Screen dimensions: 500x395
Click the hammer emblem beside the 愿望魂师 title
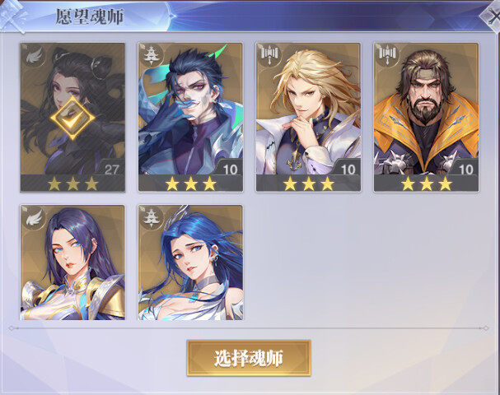click(x=12, y=16)
